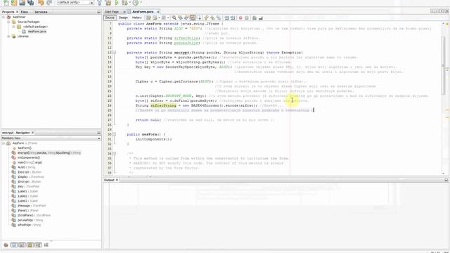Screen dimensions: 450x253
Task: Select AesForm.java in the project tree
Action: click(x=37, y=32)
